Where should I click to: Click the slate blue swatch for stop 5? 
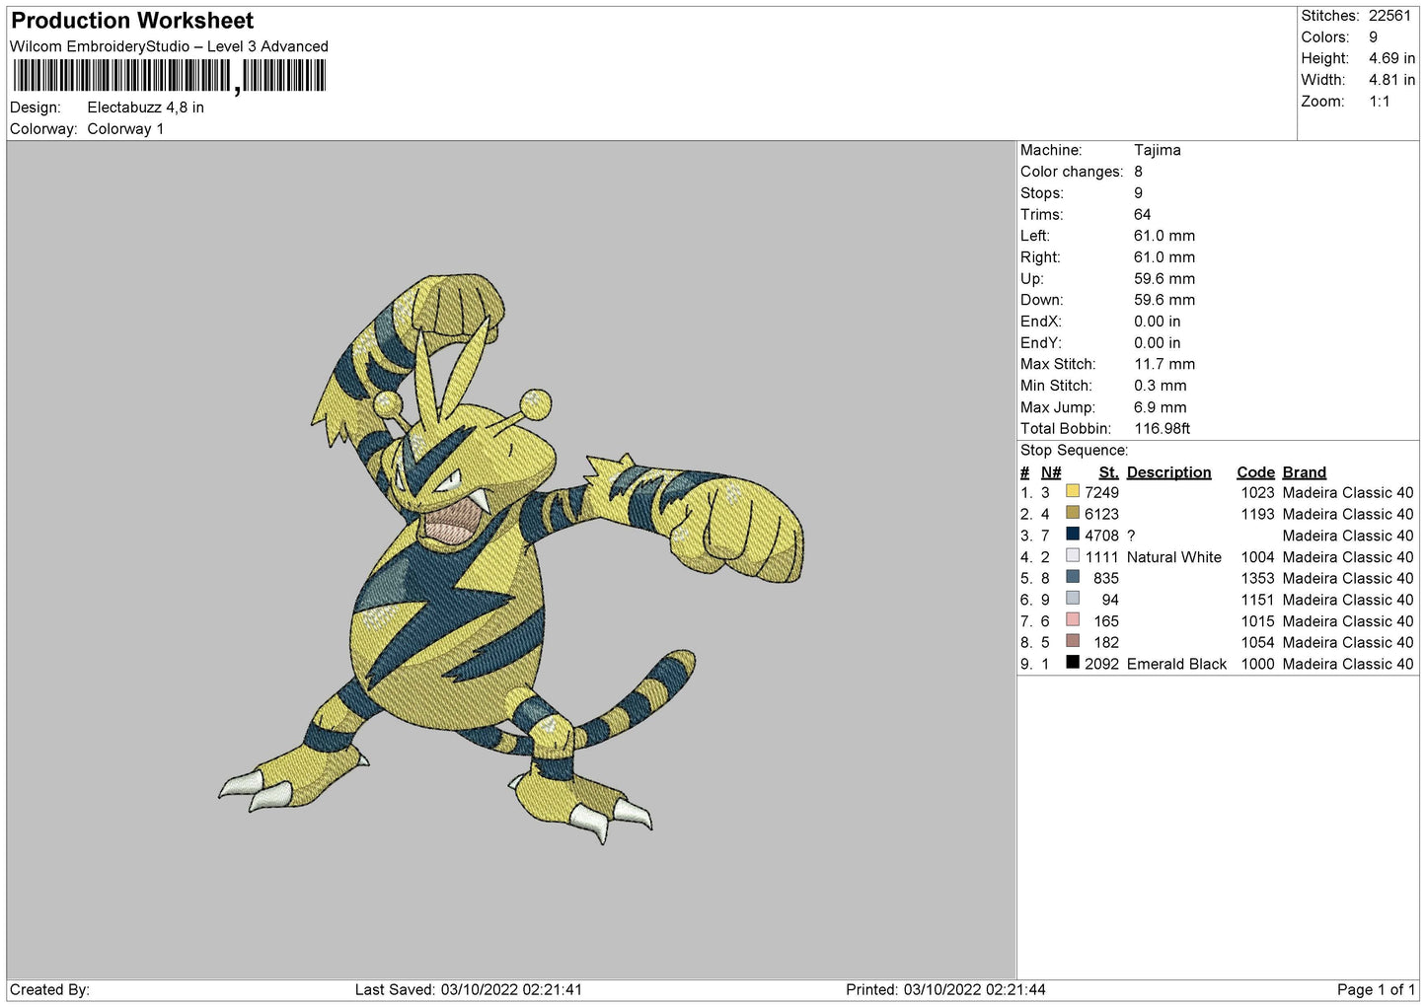[x=1073, y=577]
